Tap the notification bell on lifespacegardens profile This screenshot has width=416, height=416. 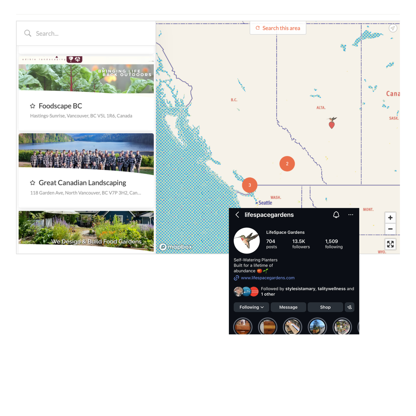click(x=336, y=215)
